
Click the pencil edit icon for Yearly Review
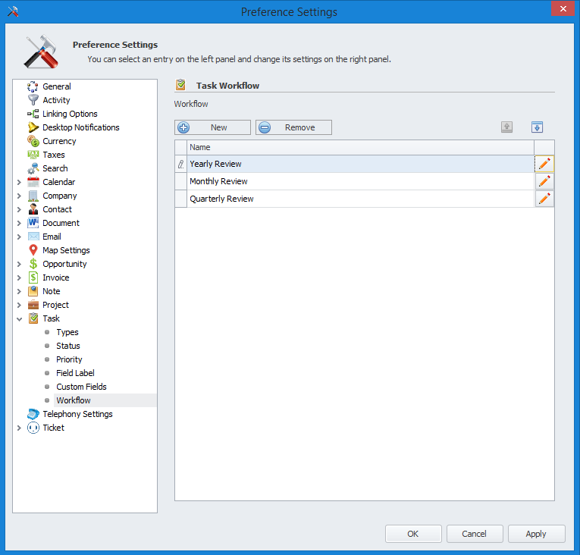pos(544,164)
